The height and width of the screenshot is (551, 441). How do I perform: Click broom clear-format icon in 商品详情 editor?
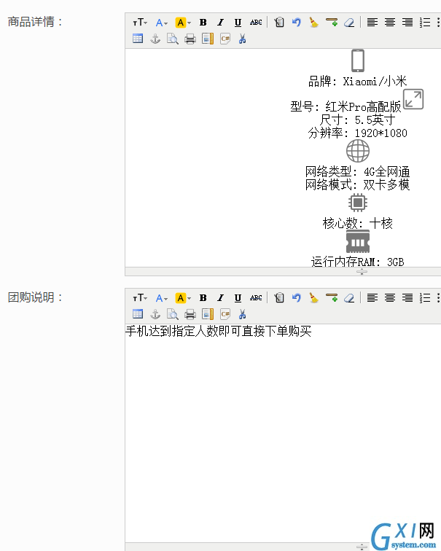pos(313,23)
